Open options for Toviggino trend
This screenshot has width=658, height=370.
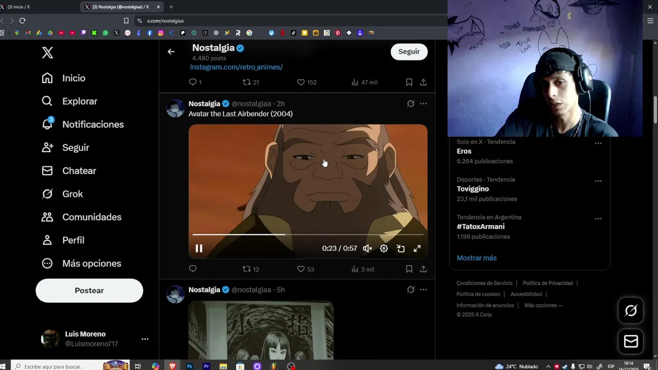click(x=598, y=181)
